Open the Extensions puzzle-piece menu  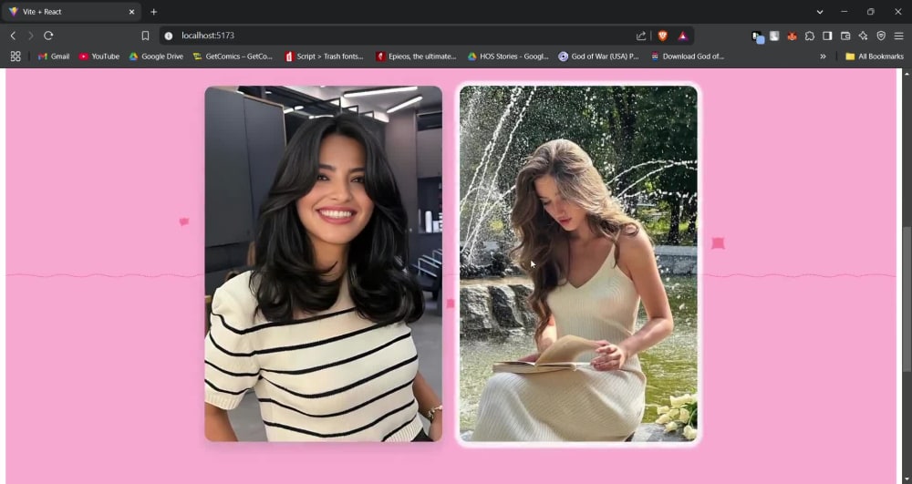coord(810,36)
